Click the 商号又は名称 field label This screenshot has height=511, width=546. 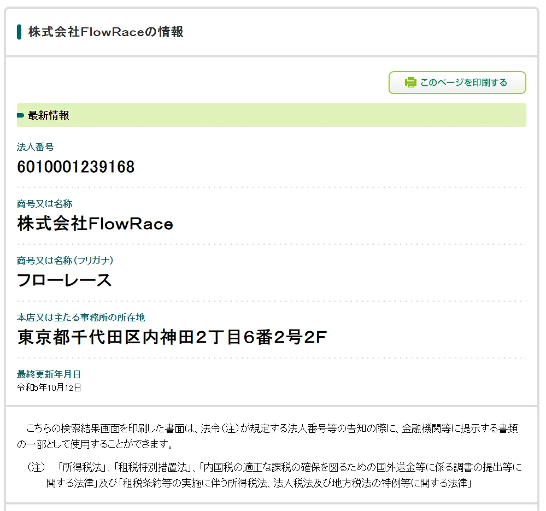coord(44,203)
